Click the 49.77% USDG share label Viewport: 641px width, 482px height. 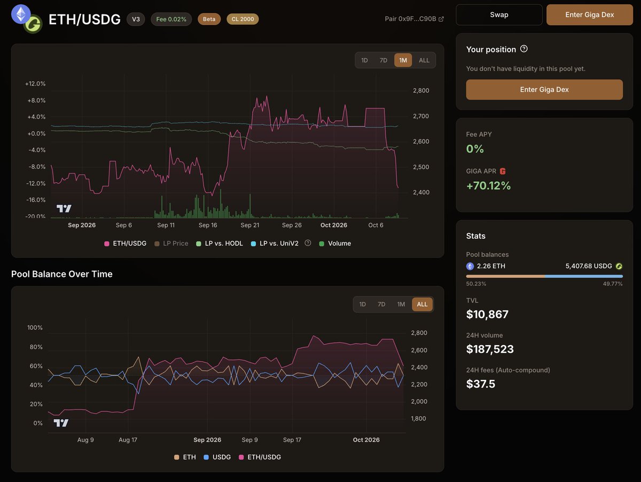point(613,284)
